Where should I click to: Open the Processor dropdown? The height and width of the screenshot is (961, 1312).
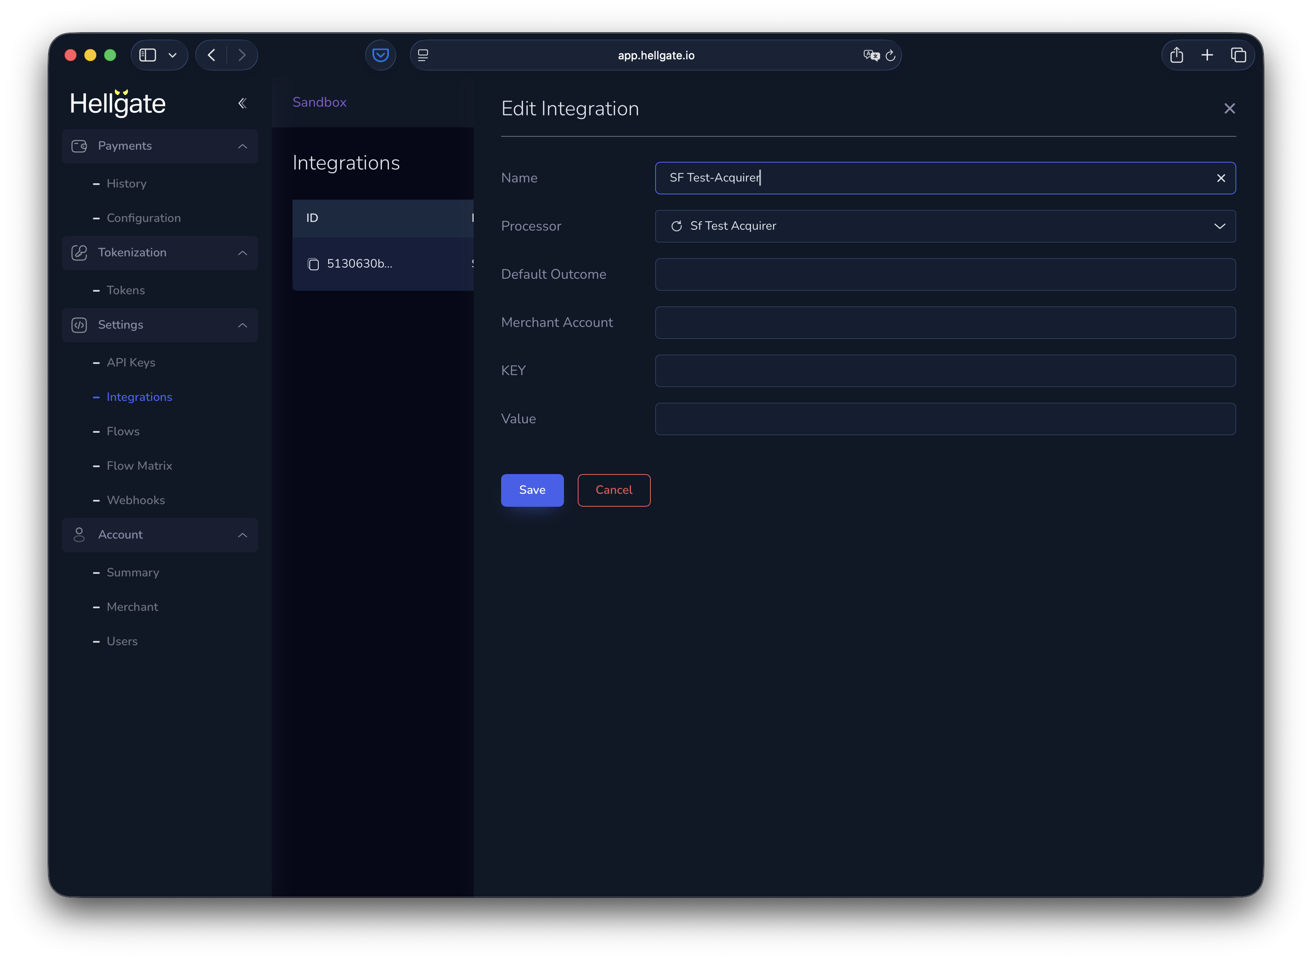pos(1220,226)
